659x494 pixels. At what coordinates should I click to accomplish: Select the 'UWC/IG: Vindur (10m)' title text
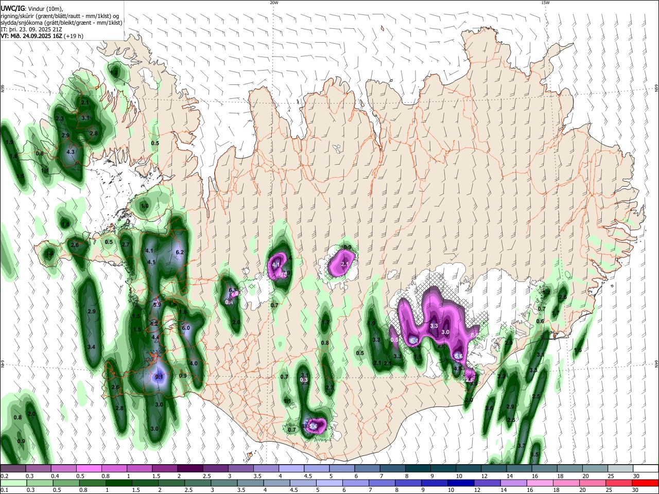tap(31, 8)
